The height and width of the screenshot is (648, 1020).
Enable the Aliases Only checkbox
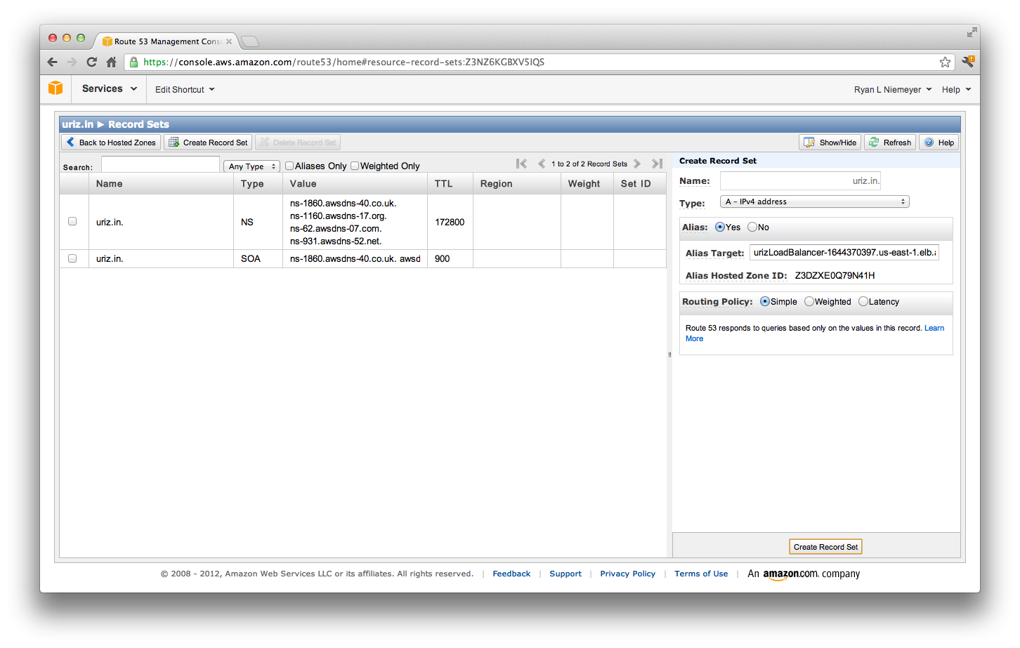click(289, 166)
